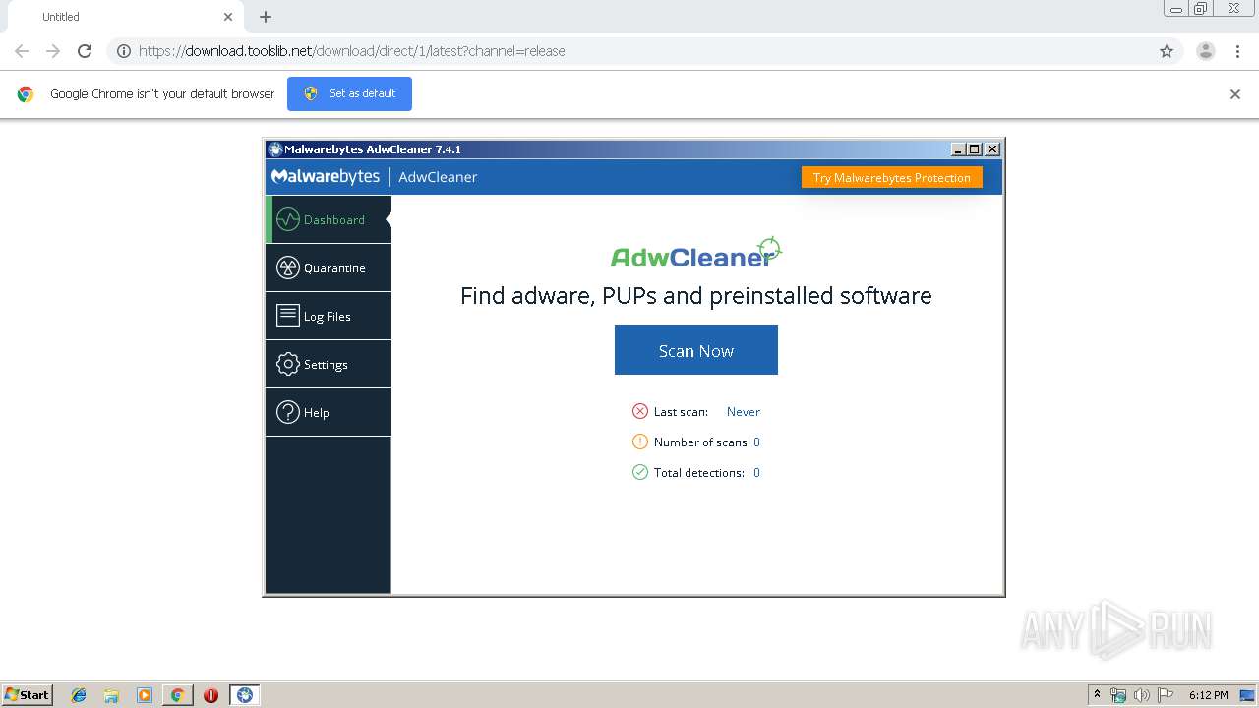Click the Help question mark icon

pyautogui.click(x=288, y=412)
